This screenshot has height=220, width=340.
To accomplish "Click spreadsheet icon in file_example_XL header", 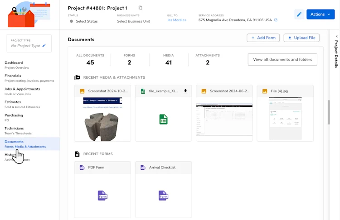I will (143, 91).
